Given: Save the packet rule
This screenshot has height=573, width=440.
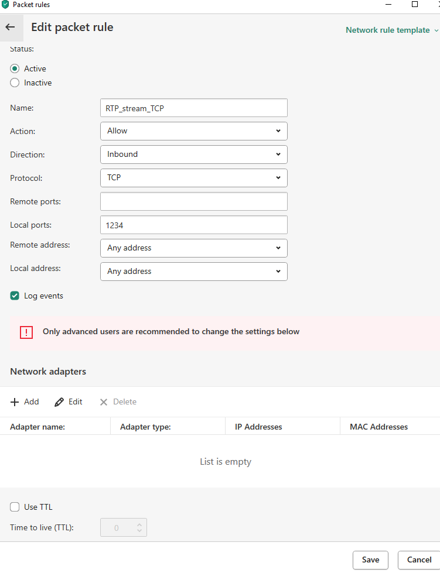Looking at the screenshot, I should 370,560.
